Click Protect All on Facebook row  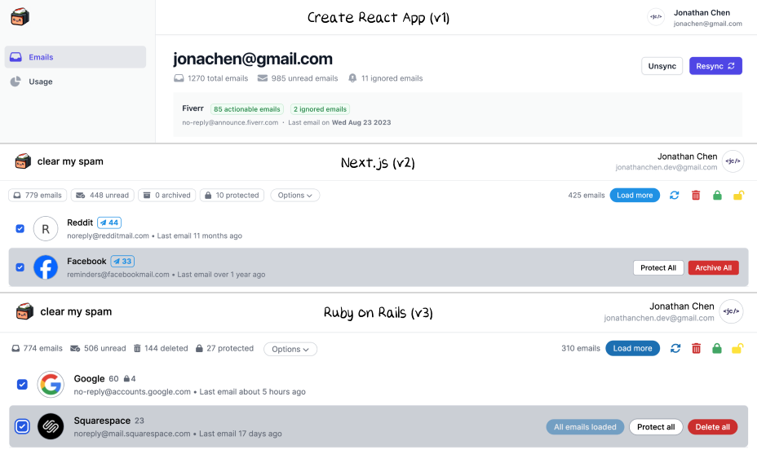coord(658,268)
